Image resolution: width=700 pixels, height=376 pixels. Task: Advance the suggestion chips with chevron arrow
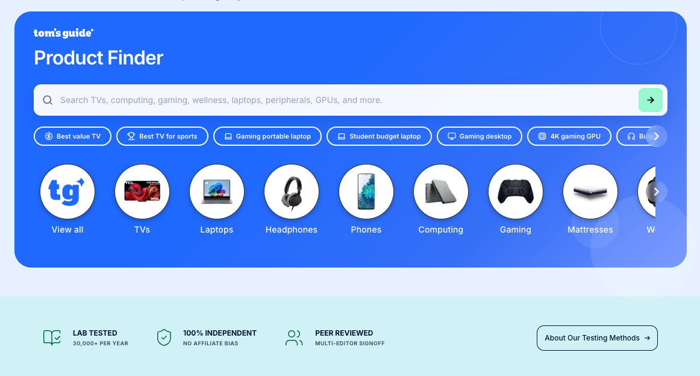[x=656, y=136]
